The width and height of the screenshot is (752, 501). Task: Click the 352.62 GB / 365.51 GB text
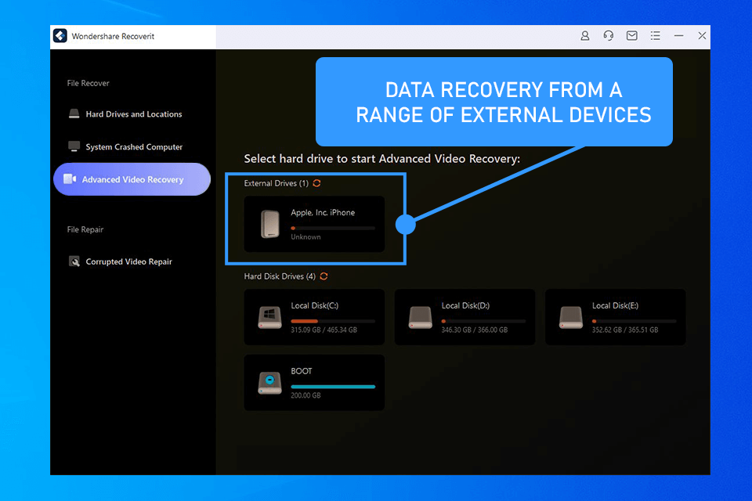[x=625, y=330]
